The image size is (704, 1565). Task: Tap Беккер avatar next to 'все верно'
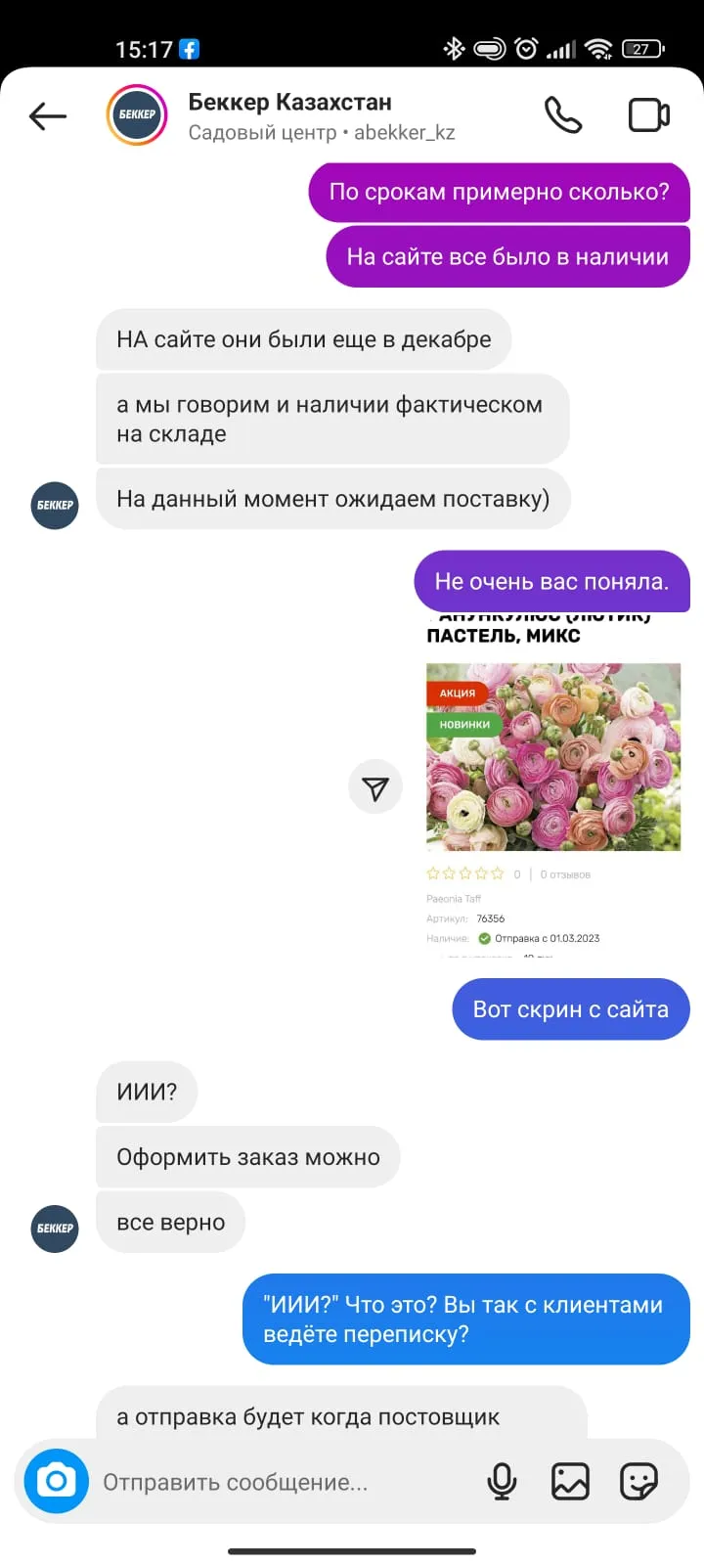click(x=55, y=1229)
